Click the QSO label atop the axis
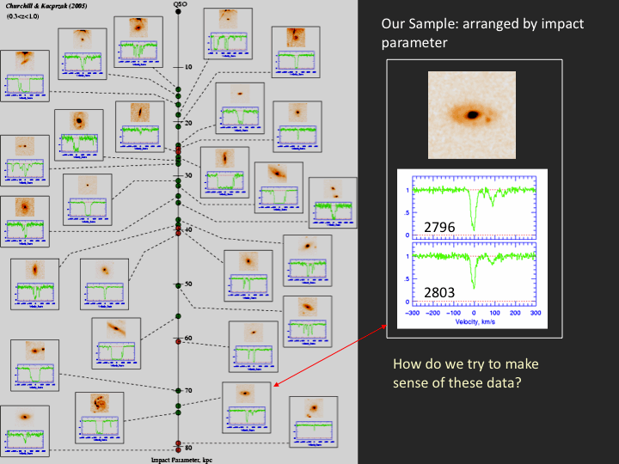This screenshot has height=464, width=619. (179, 5)
